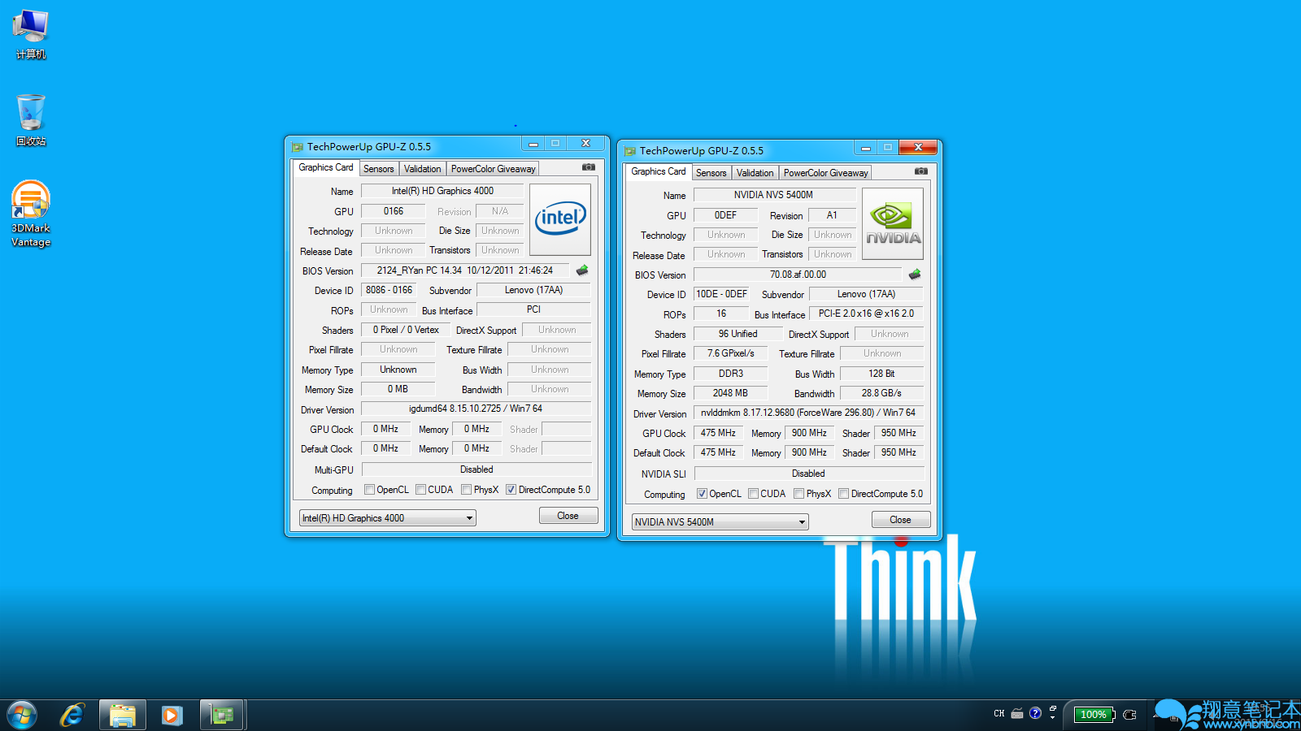Click the Intel logo image
The width and height of the screenshot is (1301, 731).
(559, 219)
